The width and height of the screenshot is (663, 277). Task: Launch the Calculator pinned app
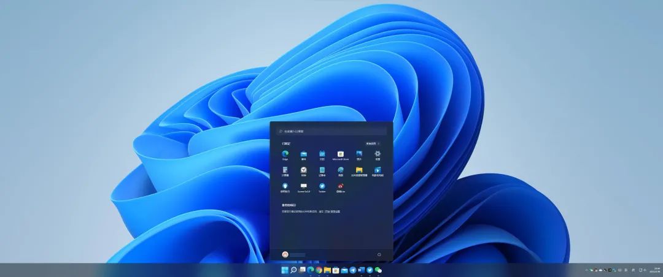pyautogui.click(x=285, y=172)
